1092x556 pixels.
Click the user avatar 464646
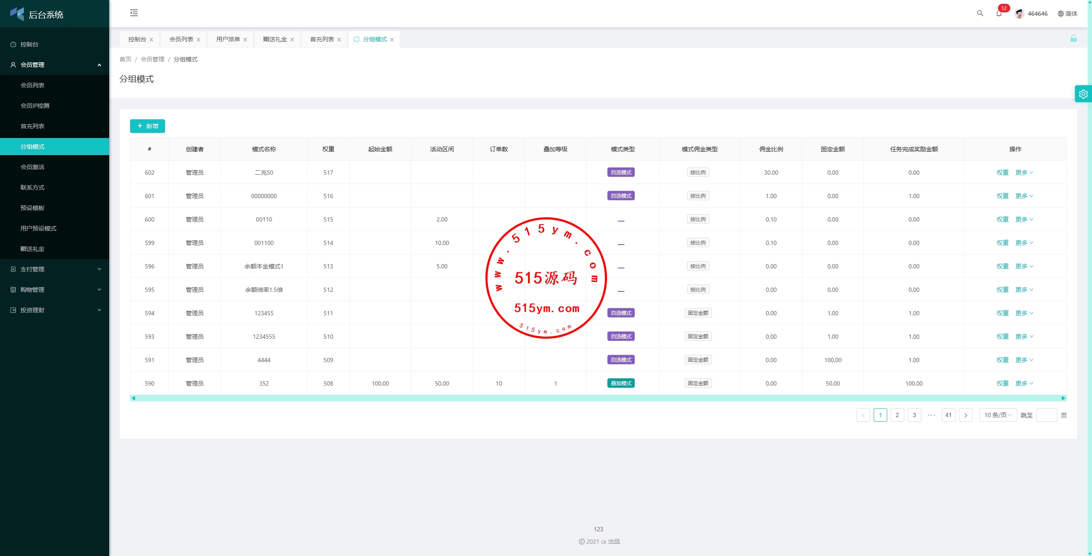[1019, 14]
